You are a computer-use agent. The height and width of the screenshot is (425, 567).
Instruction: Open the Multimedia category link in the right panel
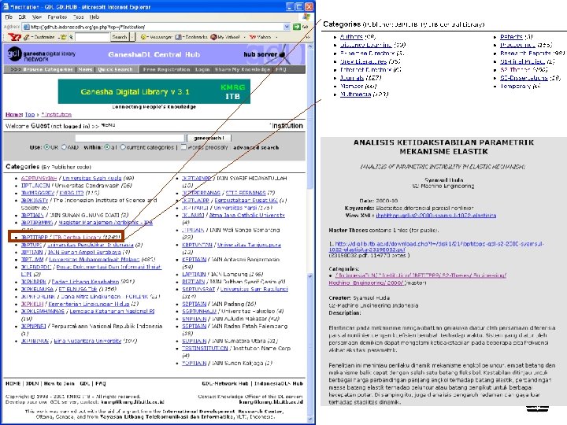pos(355,94)
